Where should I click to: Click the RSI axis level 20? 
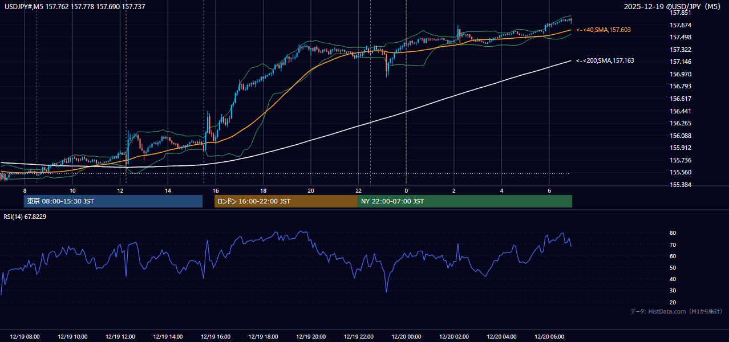[673, 302]
